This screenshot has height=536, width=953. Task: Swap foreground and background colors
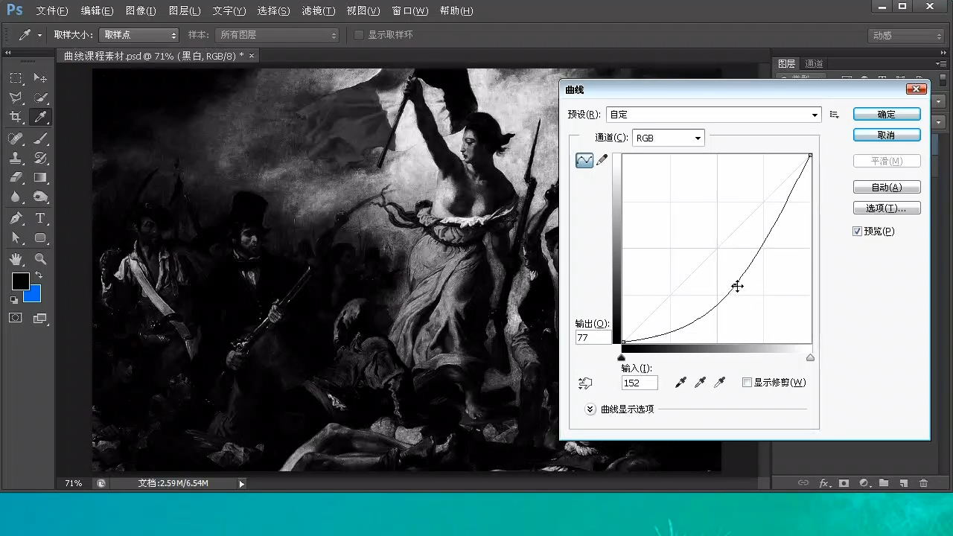38,275
